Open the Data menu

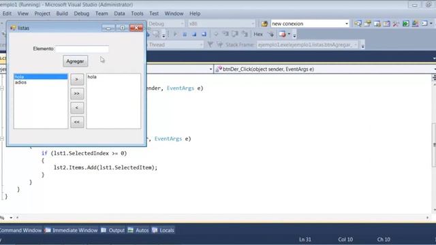(x=119, y=14)
